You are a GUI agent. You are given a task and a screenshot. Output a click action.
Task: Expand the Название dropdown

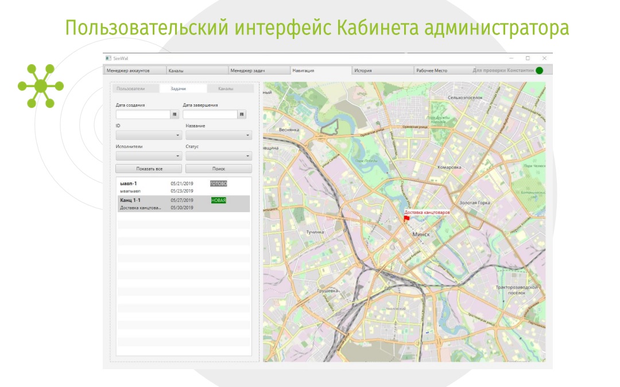219,135
